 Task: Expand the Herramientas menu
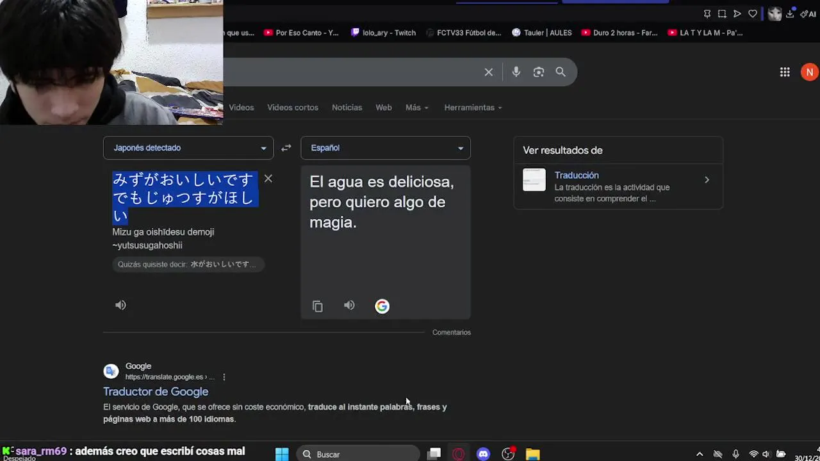pos(473,108)
